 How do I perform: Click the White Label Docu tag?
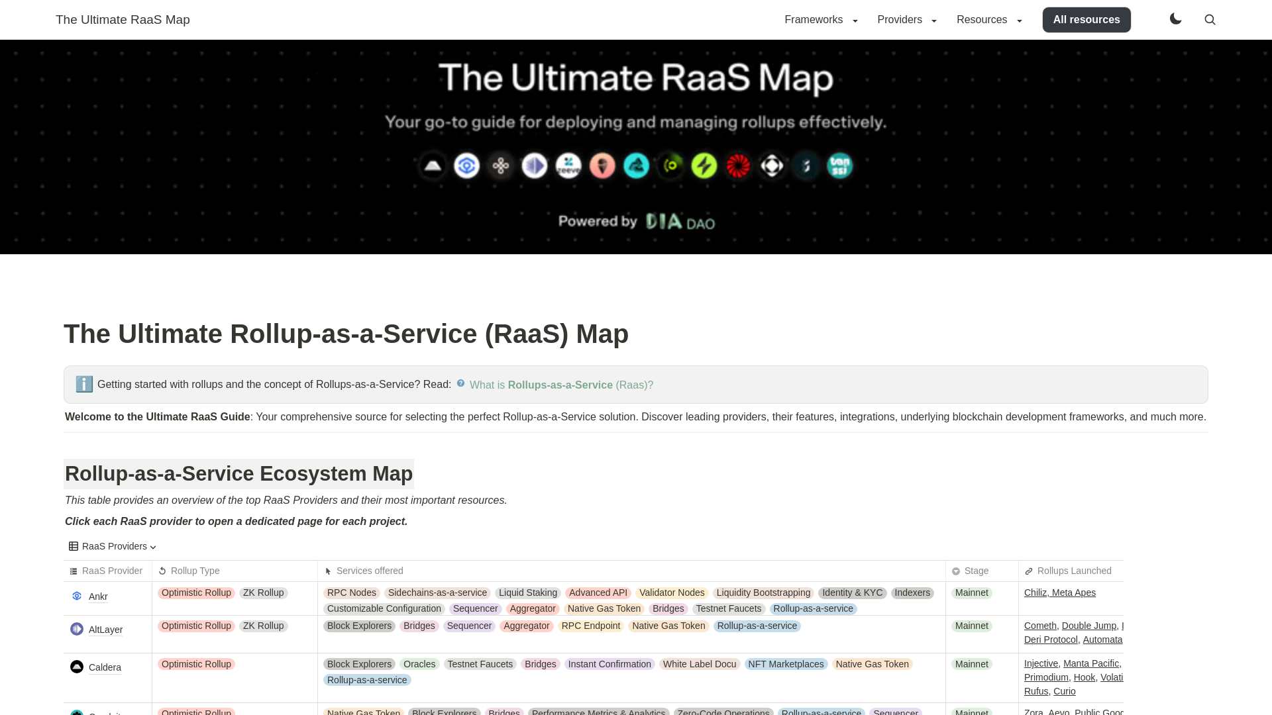click(700, 664)
